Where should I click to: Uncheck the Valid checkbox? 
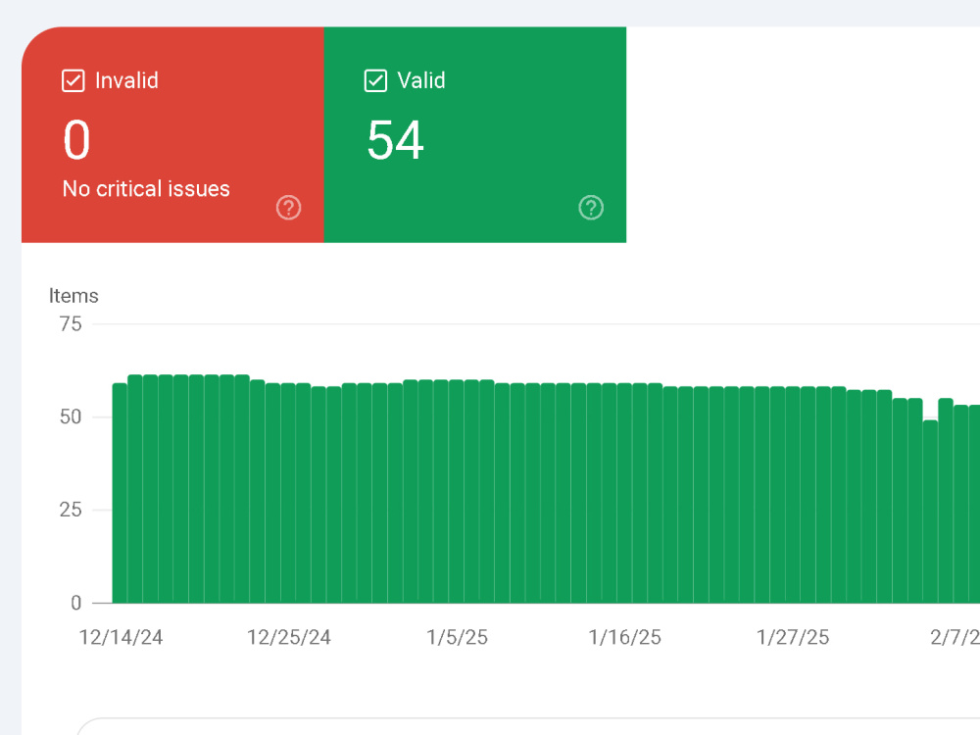point(375,80)
